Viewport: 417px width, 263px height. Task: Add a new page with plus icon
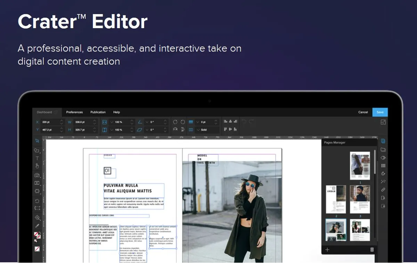coord(327,249)
